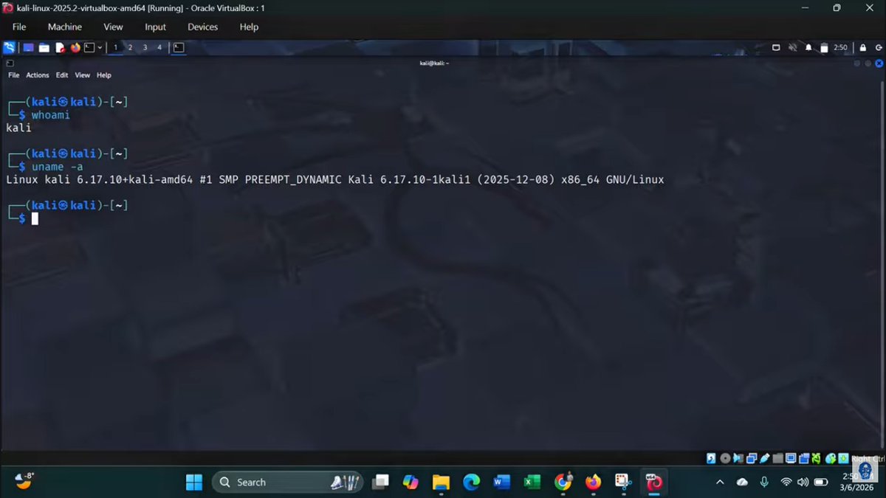Switch to workspace 4 in Kali panel
Image resolution: width=886 pixels, height=498 pixels.
click(159, 48)
